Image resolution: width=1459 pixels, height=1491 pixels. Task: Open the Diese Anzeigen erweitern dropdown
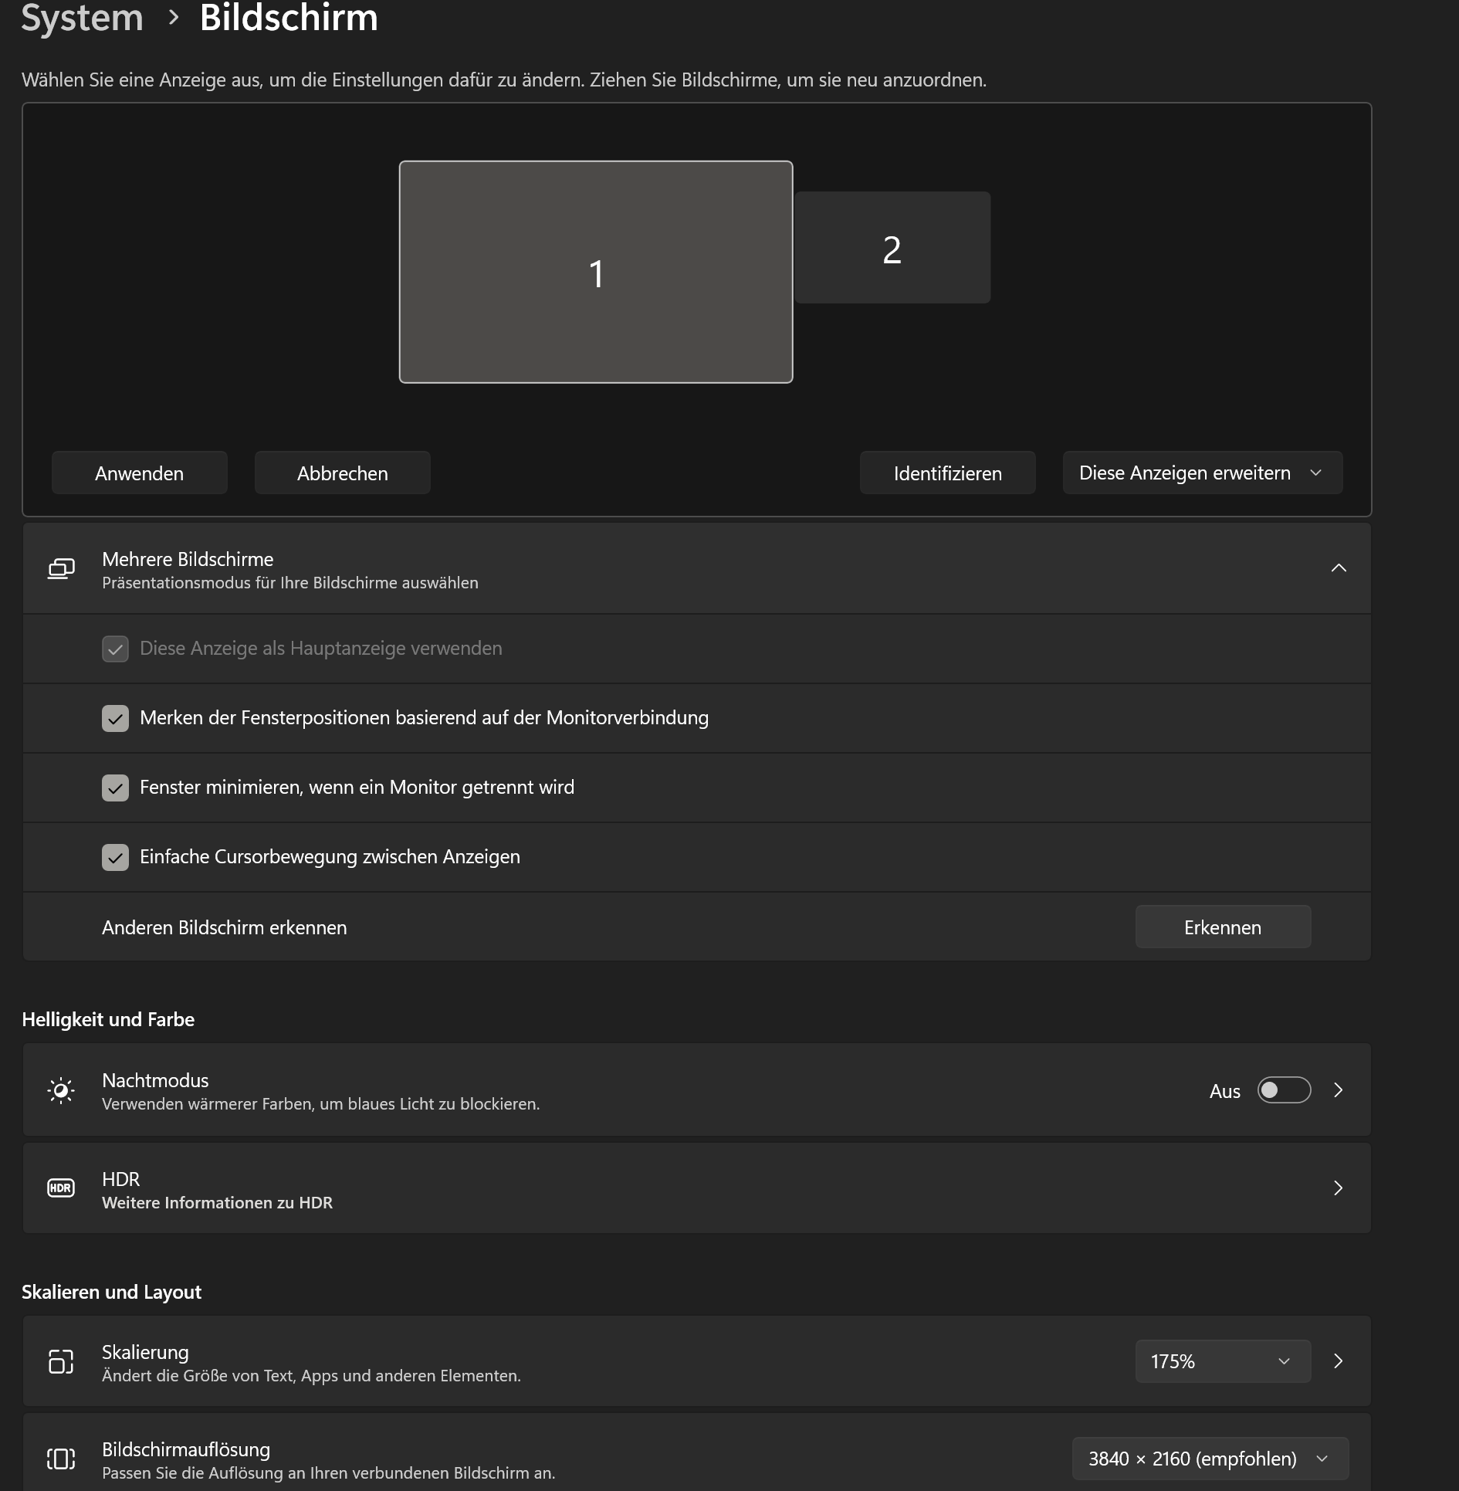tap(1201, 472)
